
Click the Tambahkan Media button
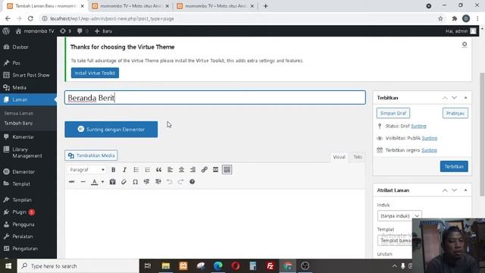[91, 155]
